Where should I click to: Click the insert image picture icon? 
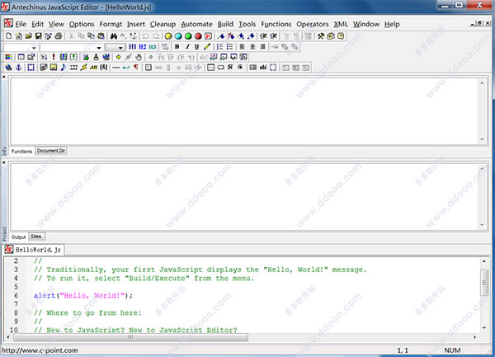pyautogui.click(x=54, y=67)
